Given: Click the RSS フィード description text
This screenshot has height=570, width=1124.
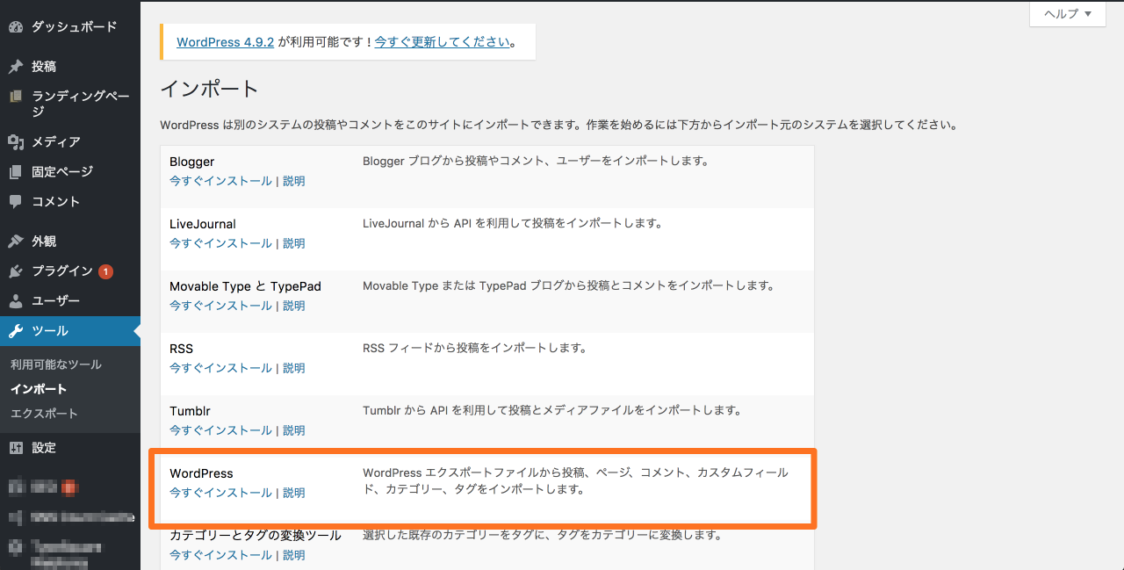Looking at the screenshot, I should (474, 348).
